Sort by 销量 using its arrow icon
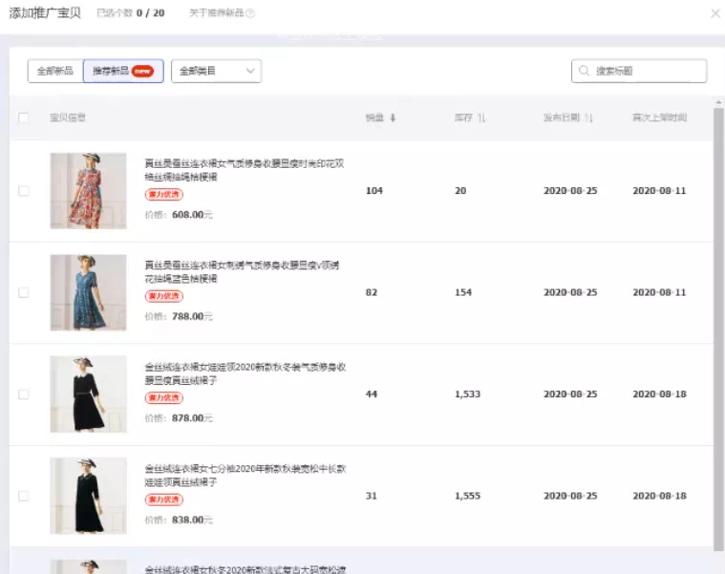The image size is (725, 574). point(393,117)
